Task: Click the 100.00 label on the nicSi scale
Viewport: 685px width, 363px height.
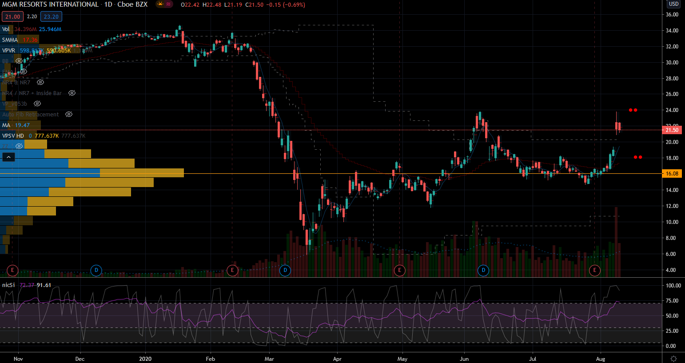Action: pos(673,286)
